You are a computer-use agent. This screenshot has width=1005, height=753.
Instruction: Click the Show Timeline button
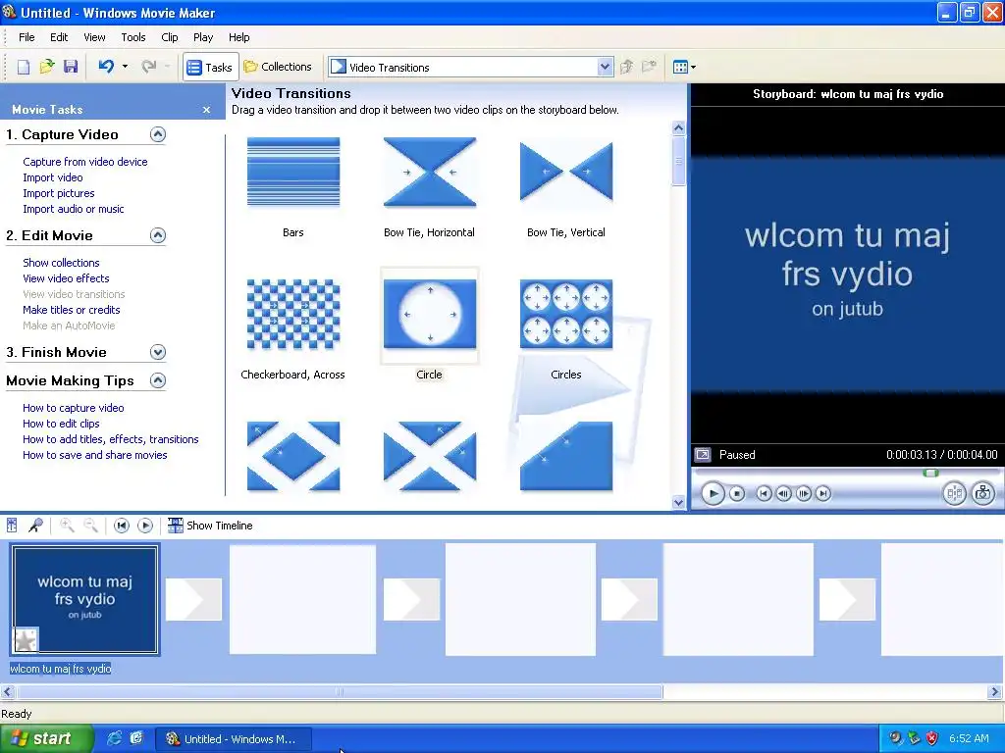(210, 526)
